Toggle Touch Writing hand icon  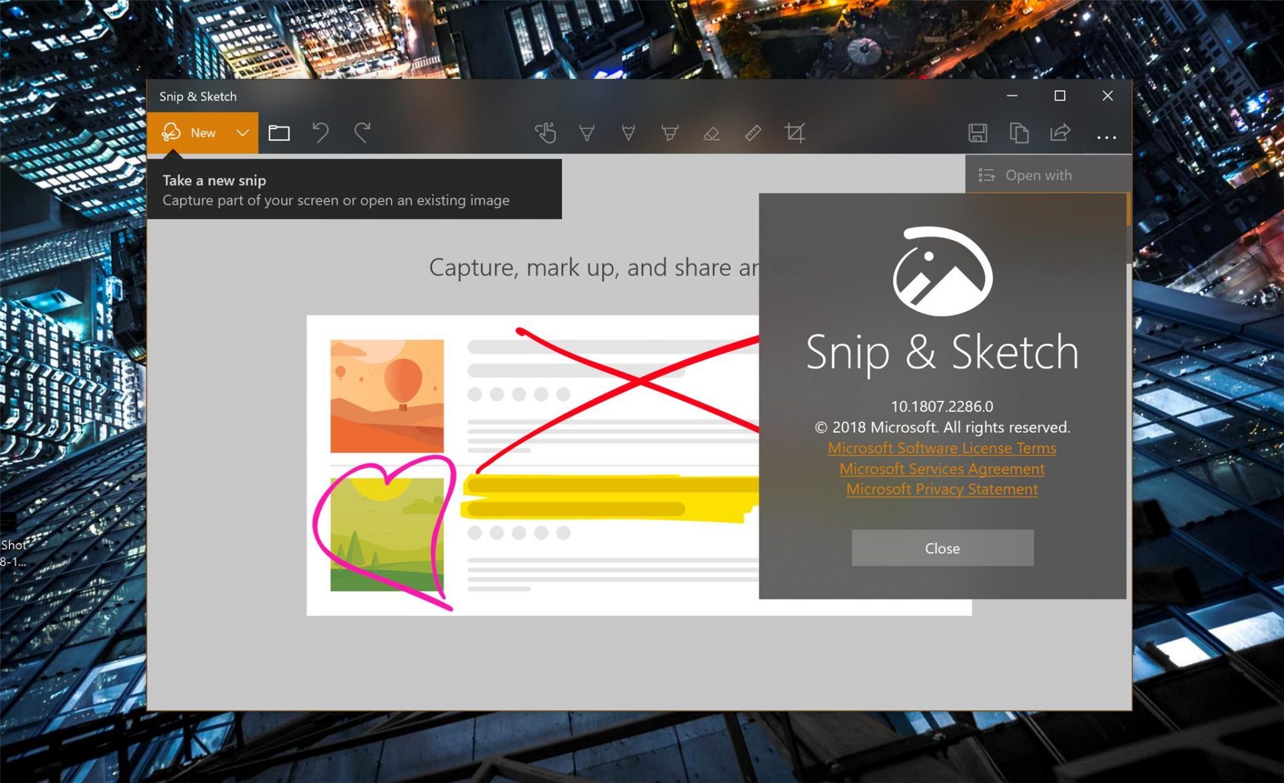546,133
